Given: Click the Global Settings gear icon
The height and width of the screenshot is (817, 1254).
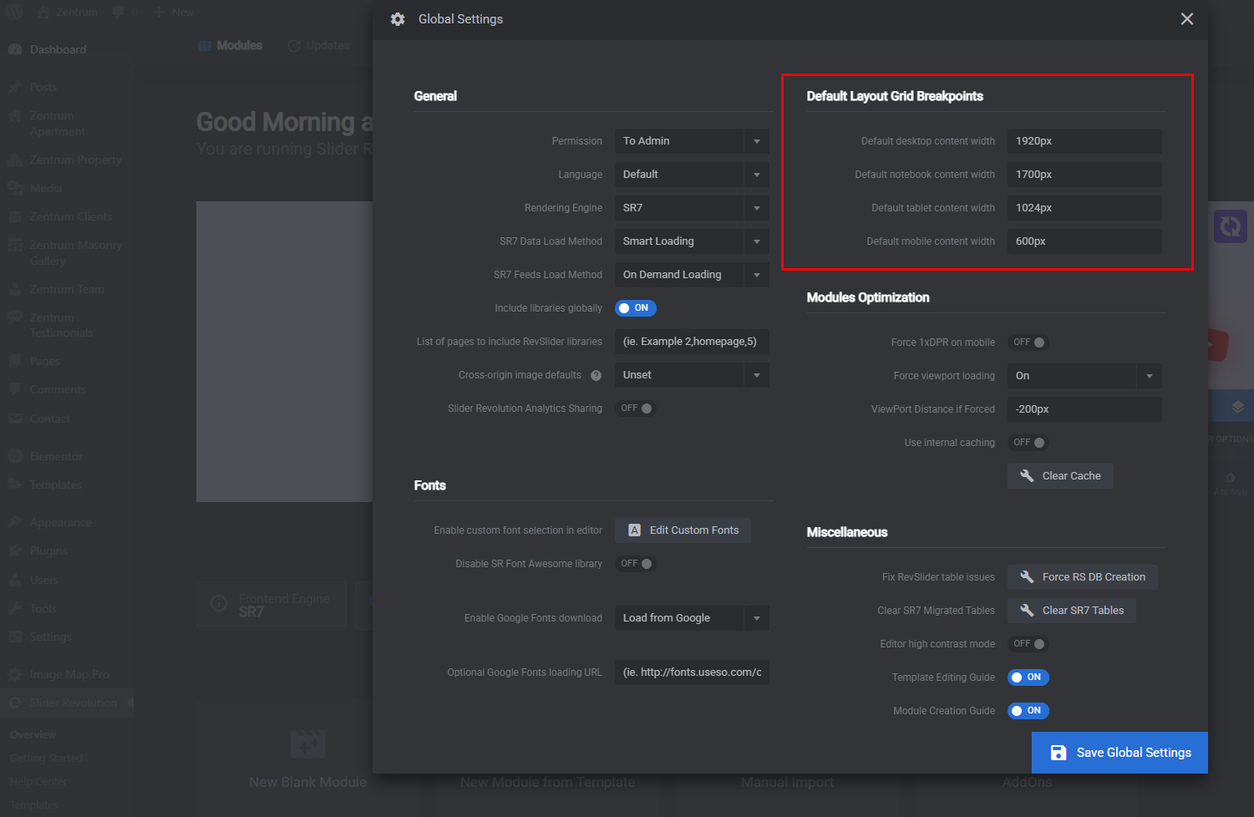Looking at the screenshot, I should tap(398, 19).
